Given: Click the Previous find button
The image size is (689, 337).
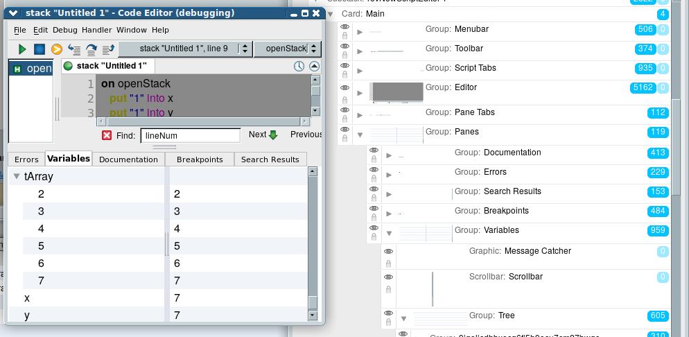Looking at the screenshot, I should coord(306,135).
